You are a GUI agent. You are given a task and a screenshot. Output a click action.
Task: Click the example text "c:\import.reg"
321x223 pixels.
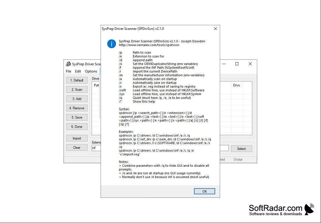tap(129, 154)
